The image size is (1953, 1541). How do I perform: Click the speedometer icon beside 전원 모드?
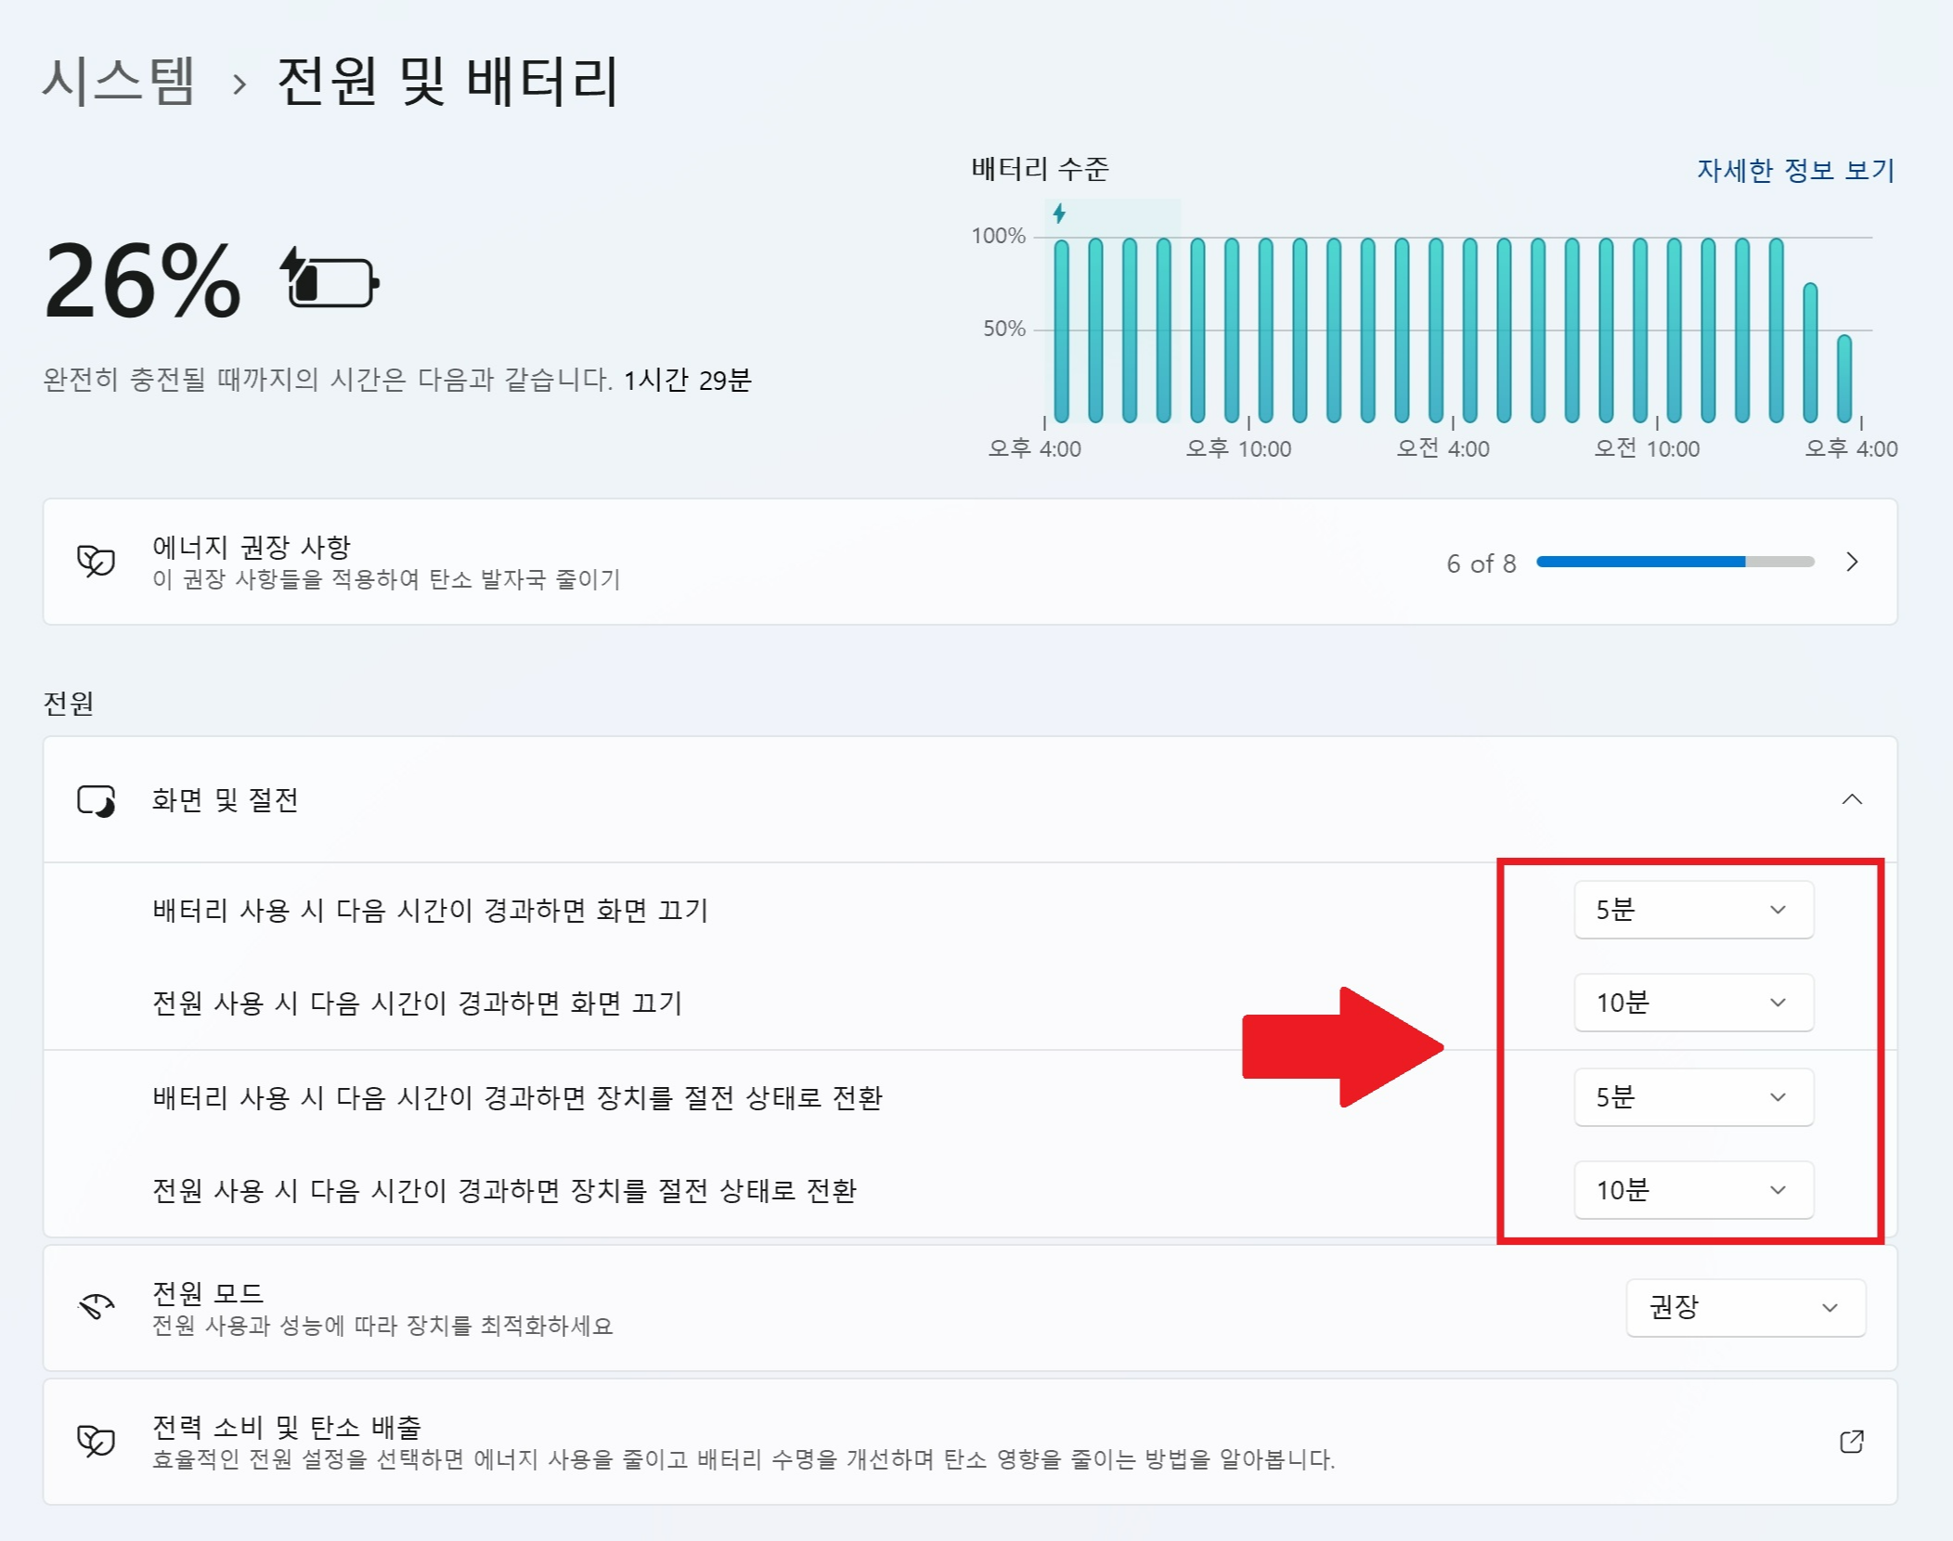[x=94, y=1305]
